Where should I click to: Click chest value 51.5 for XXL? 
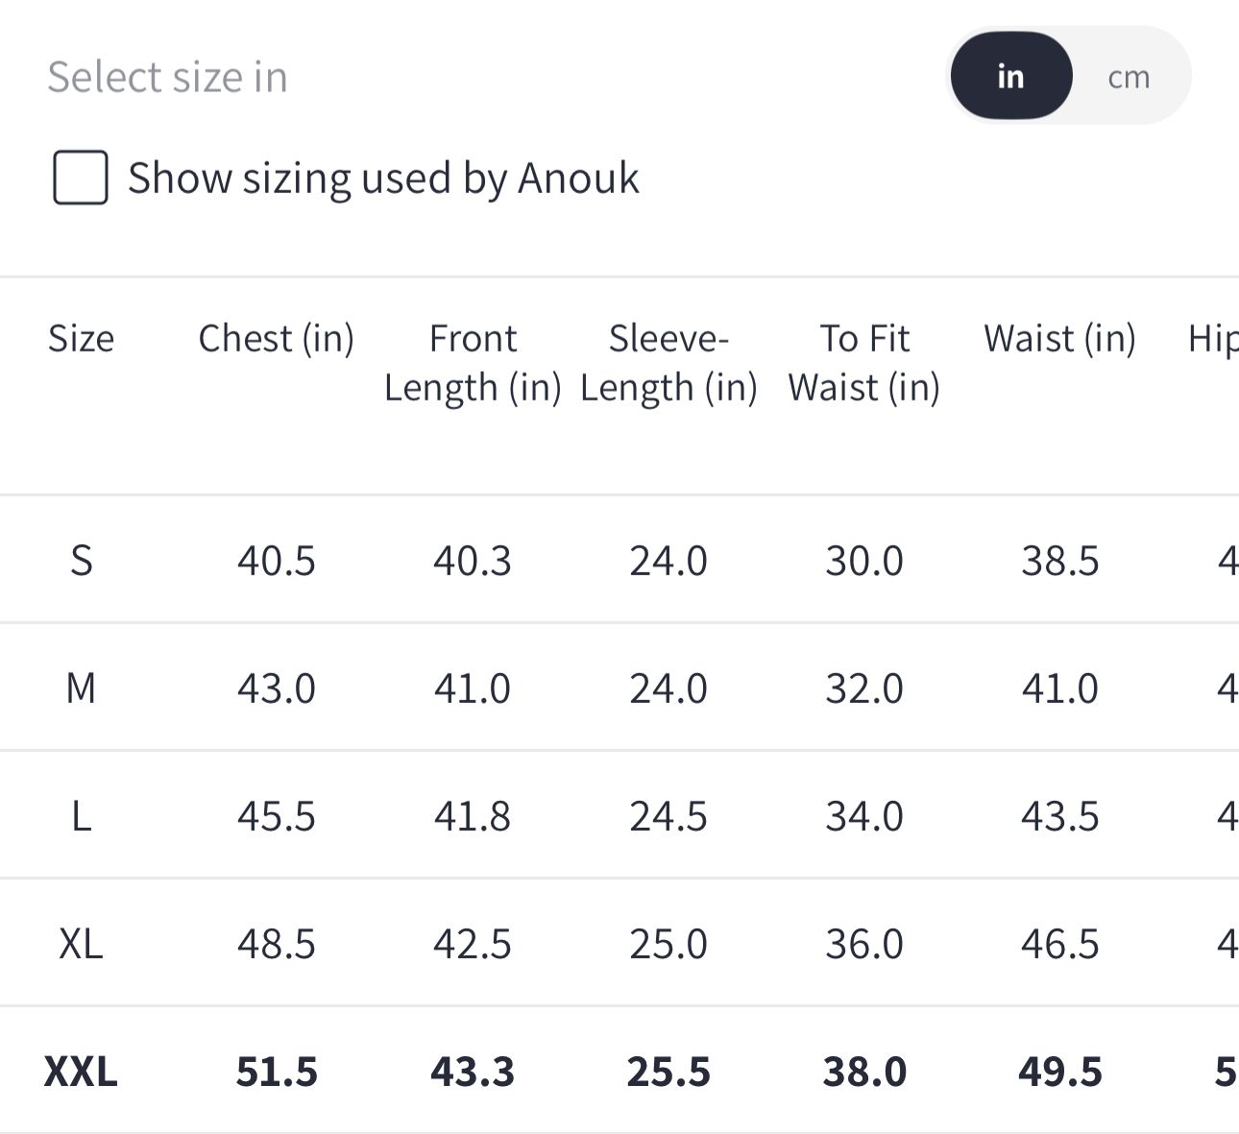277,1072
